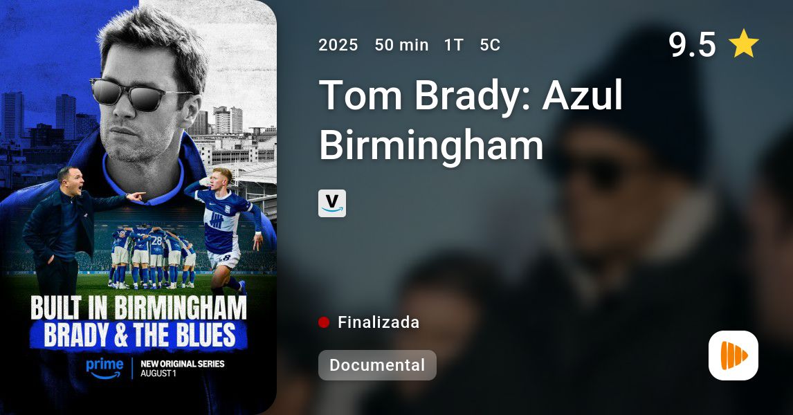This screenshot has width=793, height=415.
Task: Click the 1T seasons indicator
Action: 454,45
